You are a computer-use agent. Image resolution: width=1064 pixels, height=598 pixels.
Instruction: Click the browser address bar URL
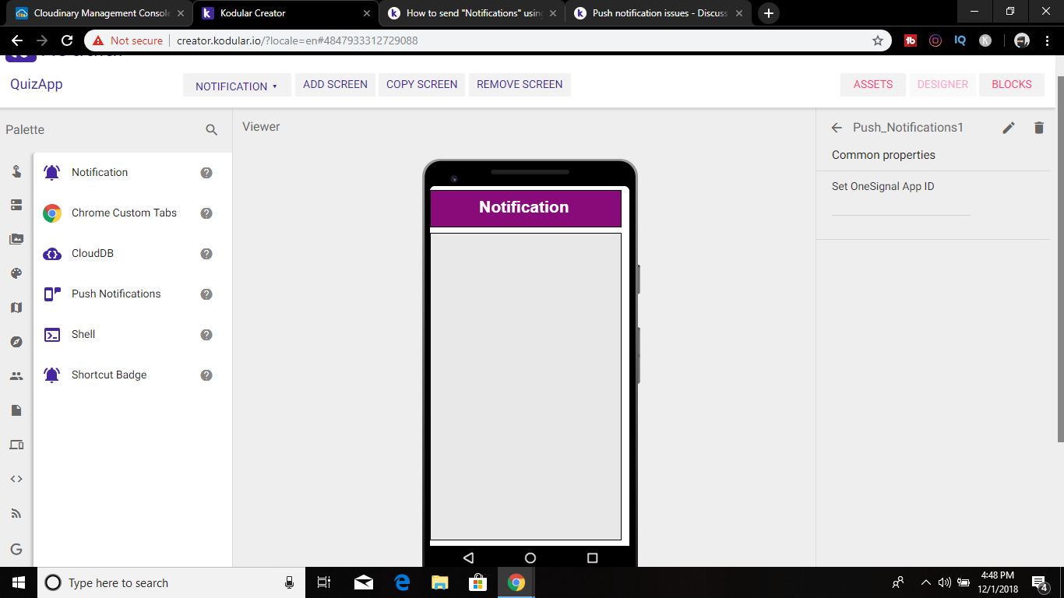coord(297,40)
